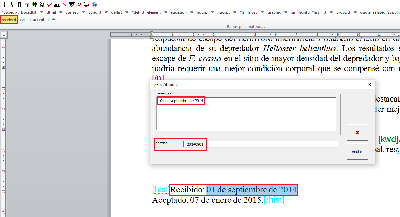Expand the dropdown arrow after cltrial
This screenshot has width=400, height=217.
tap(61, 12)
